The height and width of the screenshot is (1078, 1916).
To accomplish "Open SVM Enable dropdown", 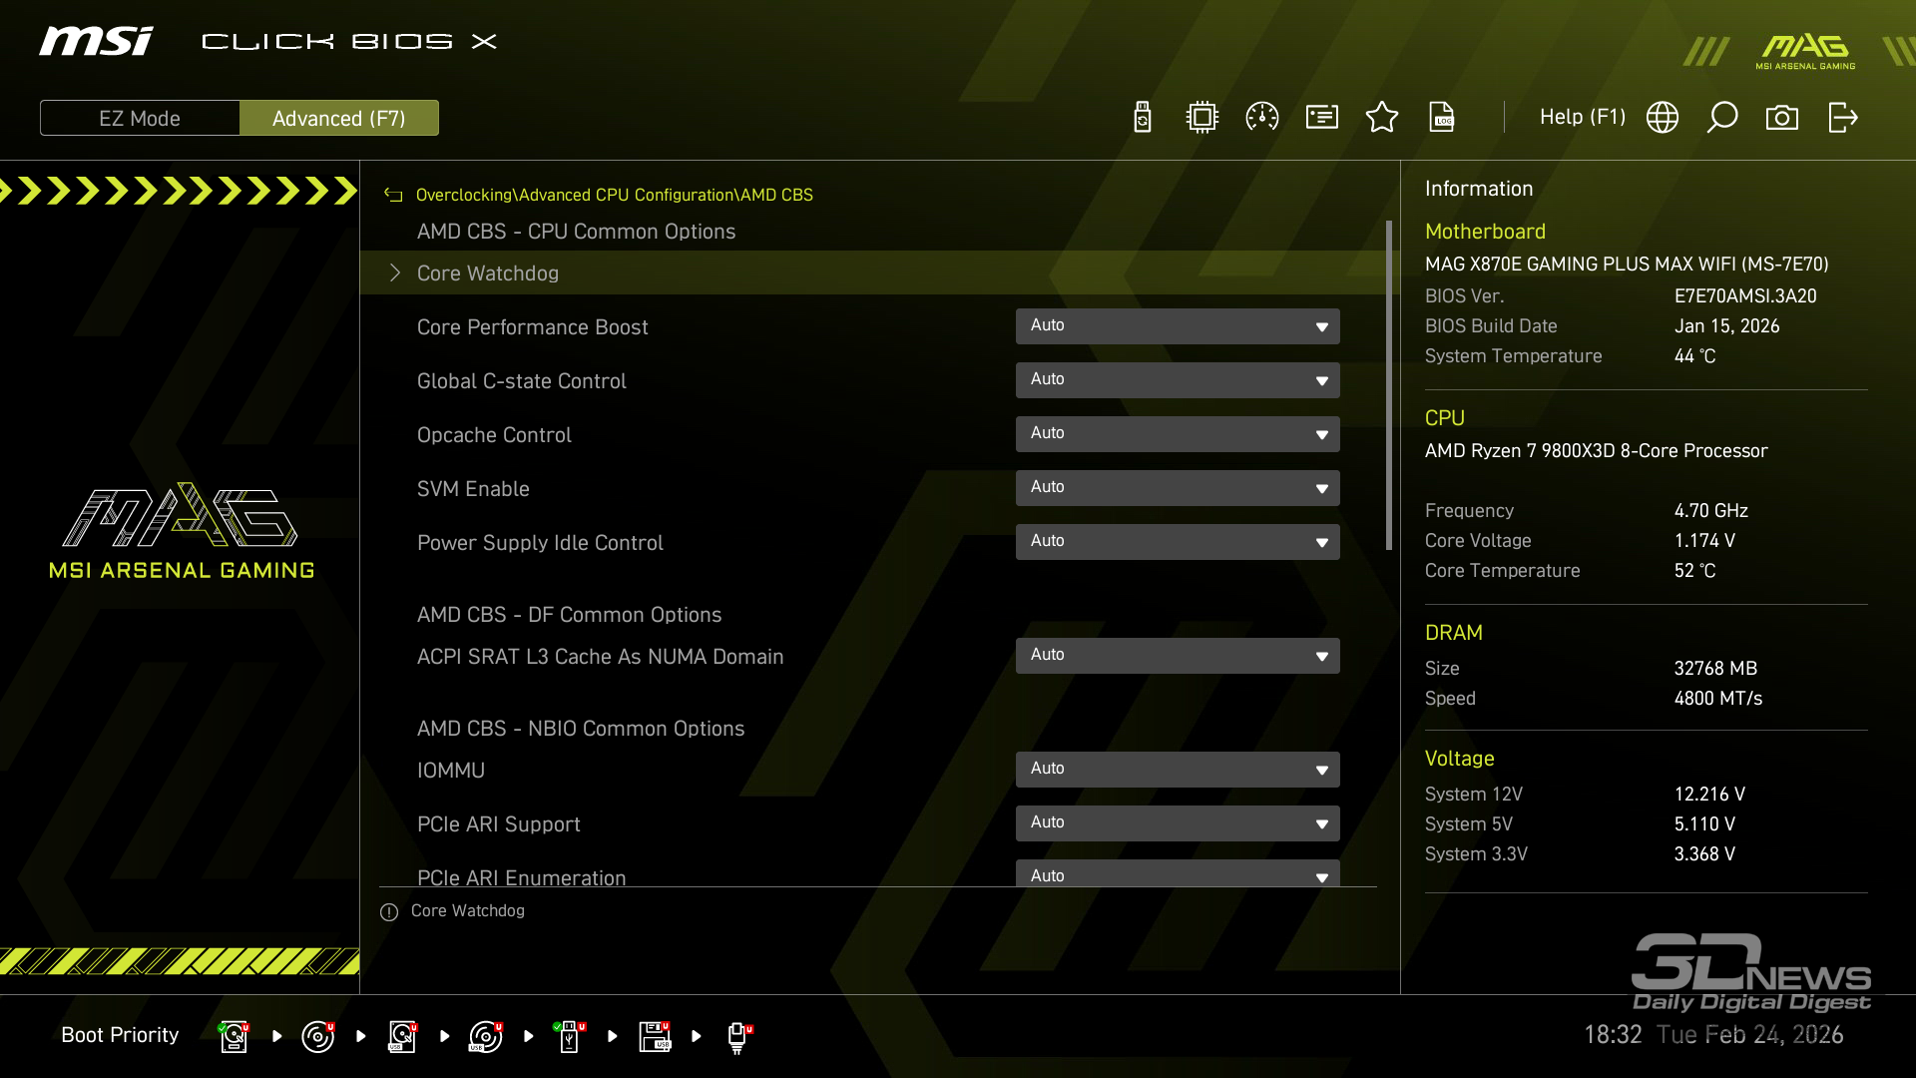I will (x=1178, y=488).
